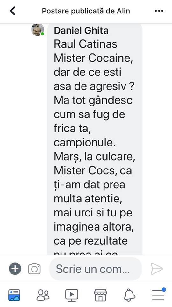Viewport: 172px width, 307px height.
Task: Open the Watch video tab
Action: pos(72,295)
